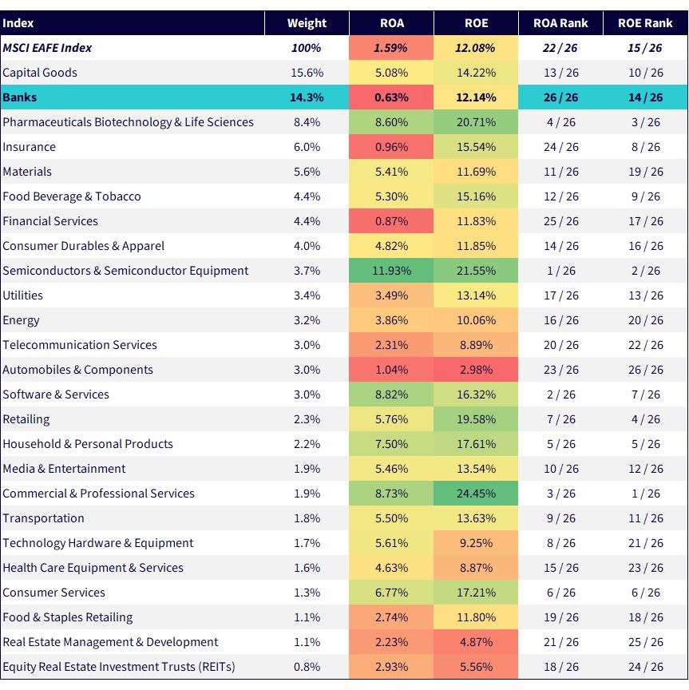This screenshot has width=689, height=690.
Task: Select the highlighted Banks row label
Action: point(20,97)
